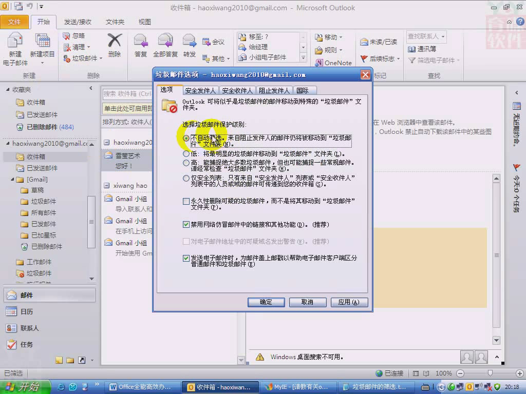Click the Reply All (全部答复) icon
The height and width of the screenshot is (394, 526).
(x=165, y=41)
